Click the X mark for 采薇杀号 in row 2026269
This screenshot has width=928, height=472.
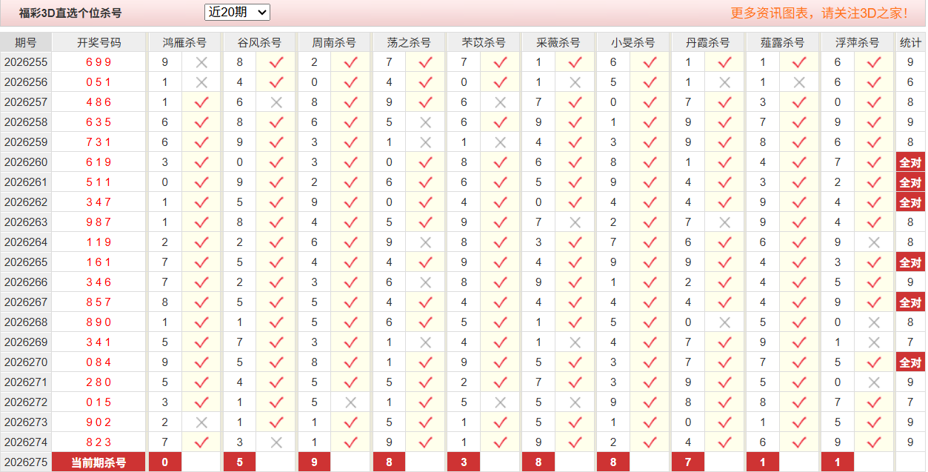tap(575, 342)
